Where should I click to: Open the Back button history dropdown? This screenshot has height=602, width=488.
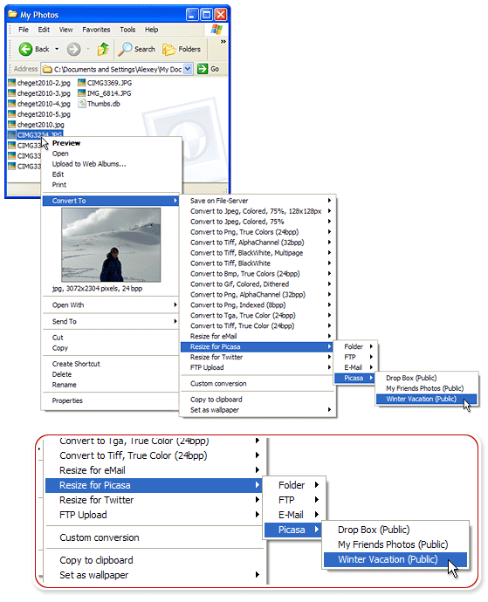57,49
